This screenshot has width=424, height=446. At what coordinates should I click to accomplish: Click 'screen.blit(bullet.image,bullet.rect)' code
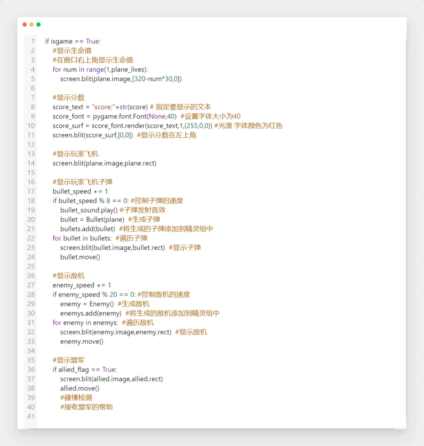click(x=113, y=248)
